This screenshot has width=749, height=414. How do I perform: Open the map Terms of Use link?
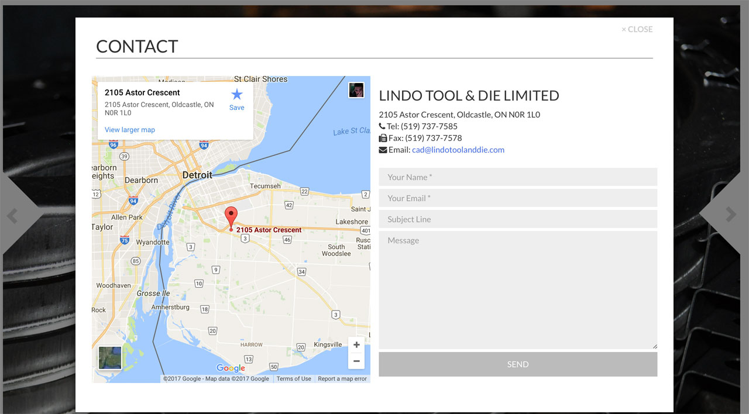coord(294,379)
